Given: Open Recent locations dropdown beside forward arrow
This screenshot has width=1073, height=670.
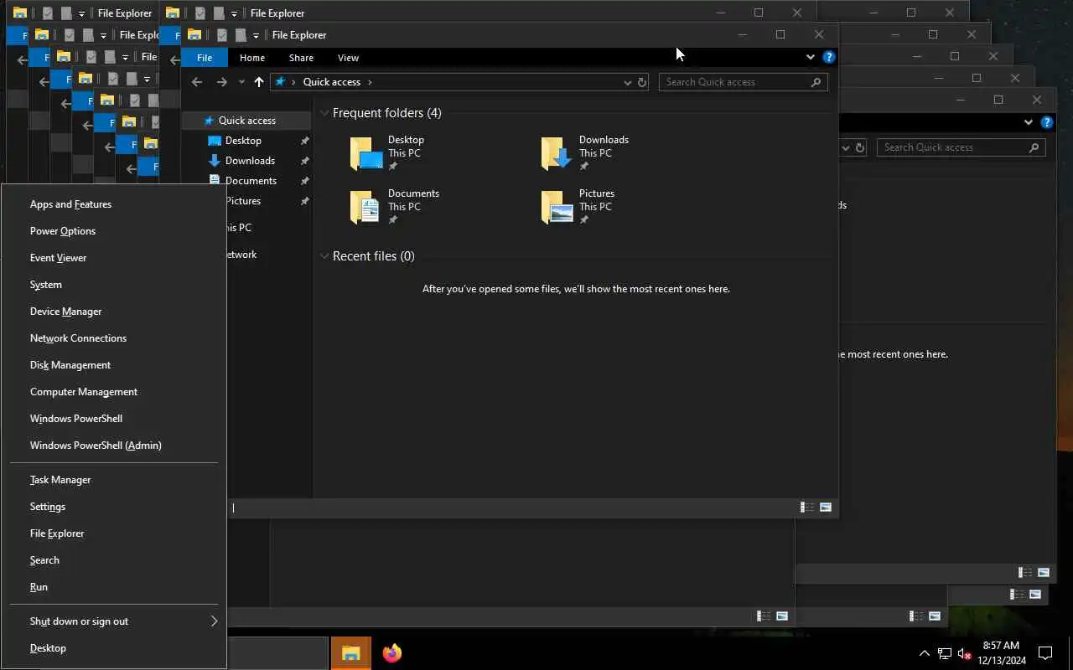Looking at the screenshot, I should point(241,82).
